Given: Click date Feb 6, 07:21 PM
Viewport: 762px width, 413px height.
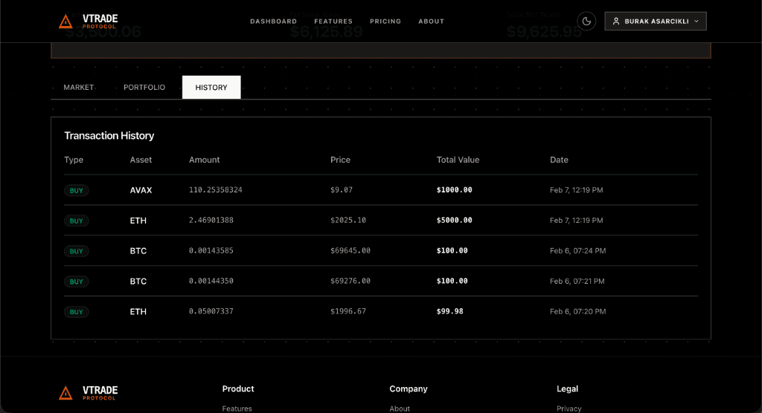Looking at the screenshot, I should point(577,281).
